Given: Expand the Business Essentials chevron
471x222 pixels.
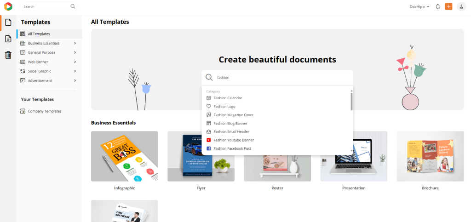Looking at the screenshot, I should (75, 43).
